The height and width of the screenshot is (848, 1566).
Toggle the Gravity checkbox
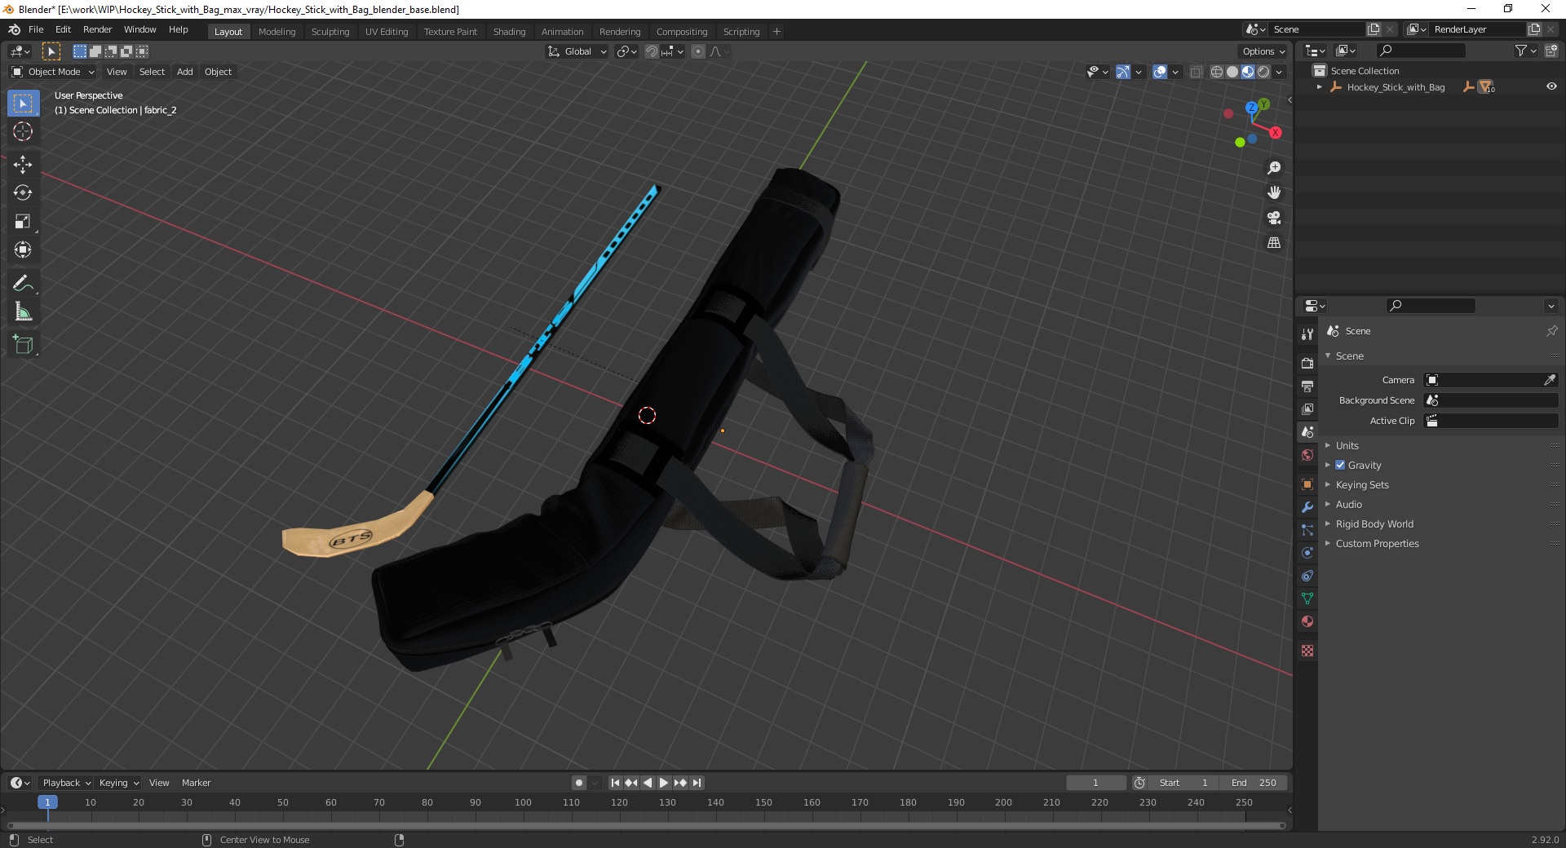coord(1340,465)
